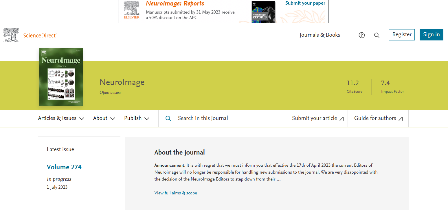Screen dimensions: 448x210
Task: Click the 1 July 2023 date
Action: (57, 187)
